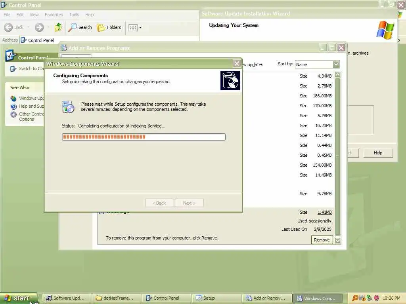Switch to Add or Remove taskbar button

tap(267, 298)
